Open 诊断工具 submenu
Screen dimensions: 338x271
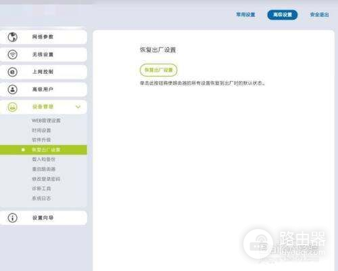41,188
